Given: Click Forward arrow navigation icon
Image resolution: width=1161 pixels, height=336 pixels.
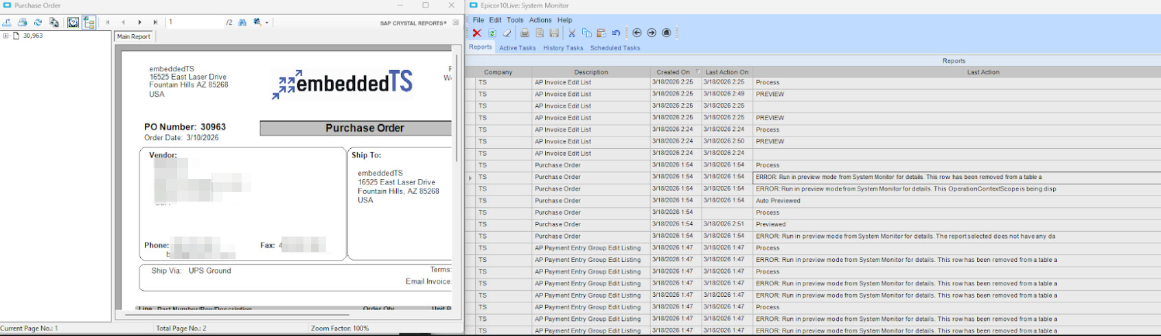Looking at the screenshot, I should 652,33.
